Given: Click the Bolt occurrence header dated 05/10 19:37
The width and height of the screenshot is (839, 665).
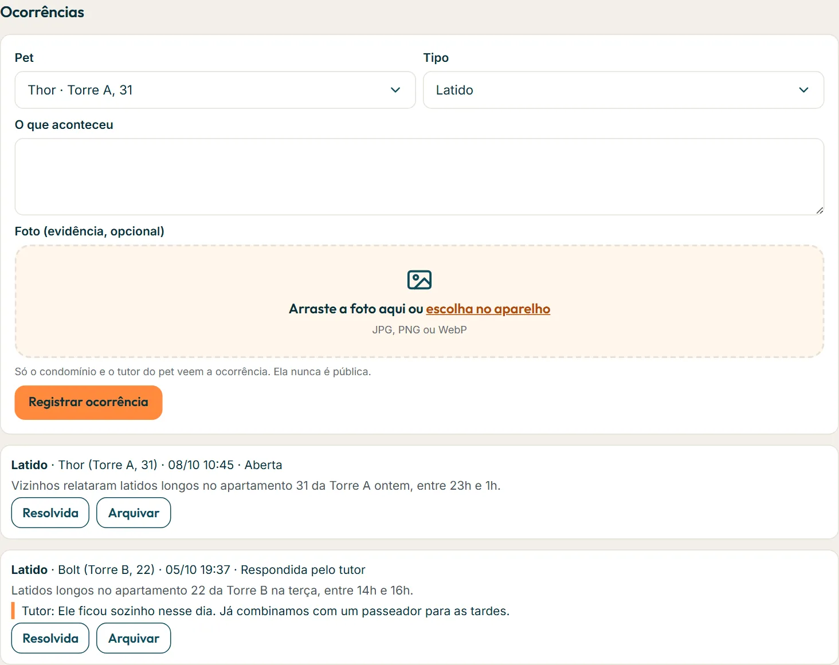Looking at the screenshot, I should click(189, 570).
